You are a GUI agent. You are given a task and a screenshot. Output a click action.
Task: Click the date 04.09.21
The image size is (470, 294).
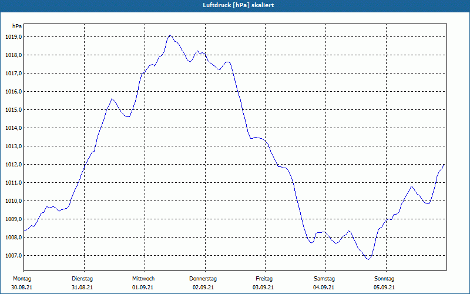click(x=324, y=288)
